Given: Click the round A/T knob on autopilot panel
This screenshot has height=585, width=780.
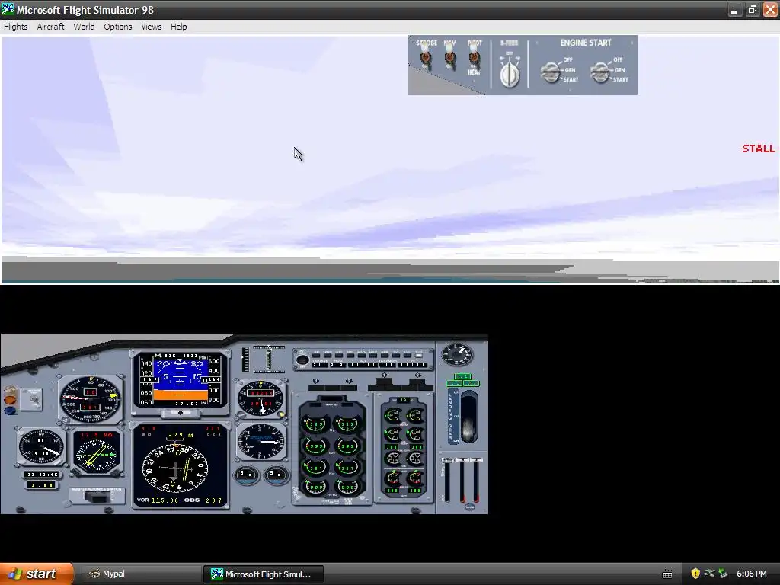Looking at the screenshot, I should point(302,360).
